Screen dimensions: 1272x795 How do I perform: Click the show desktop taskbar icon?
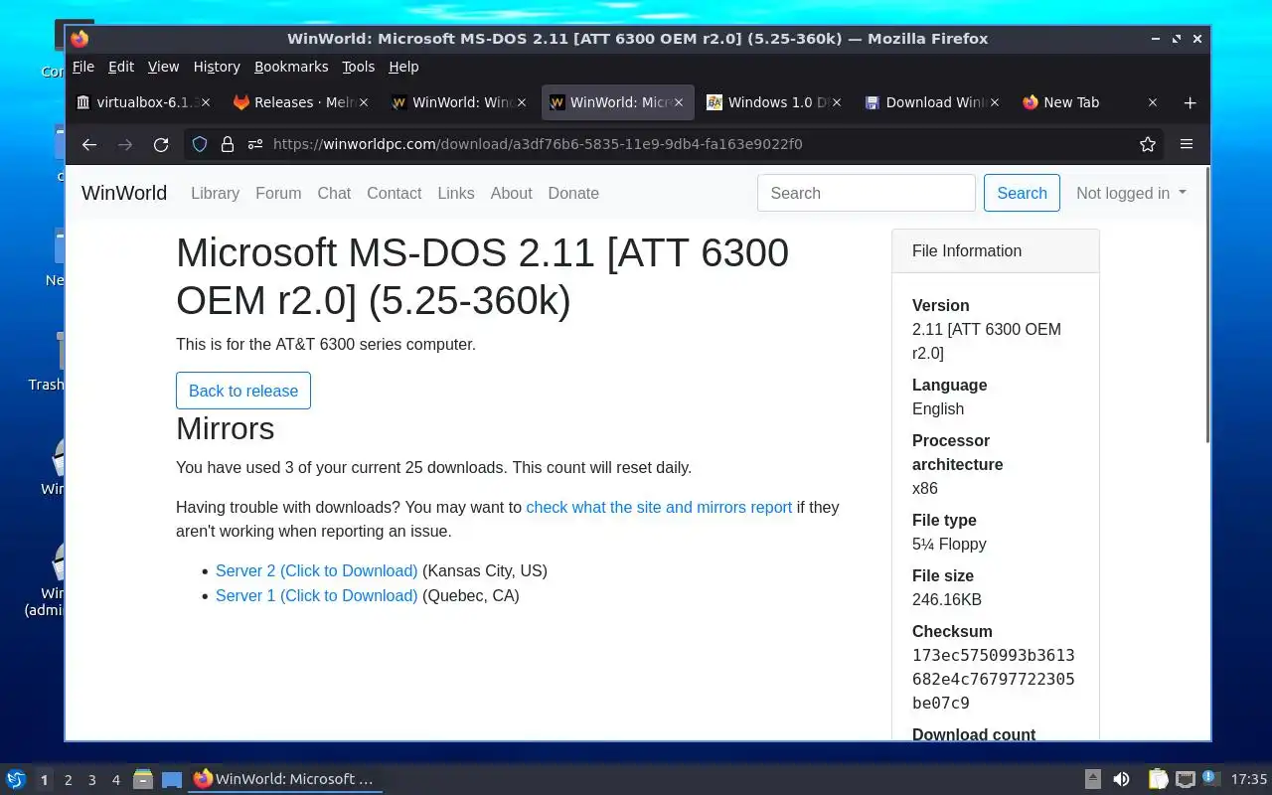pos(172,779)
